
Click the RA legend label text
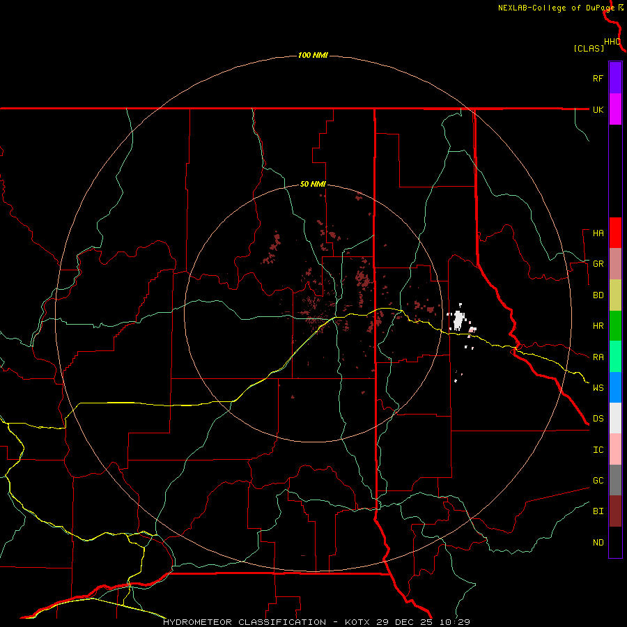598,357
